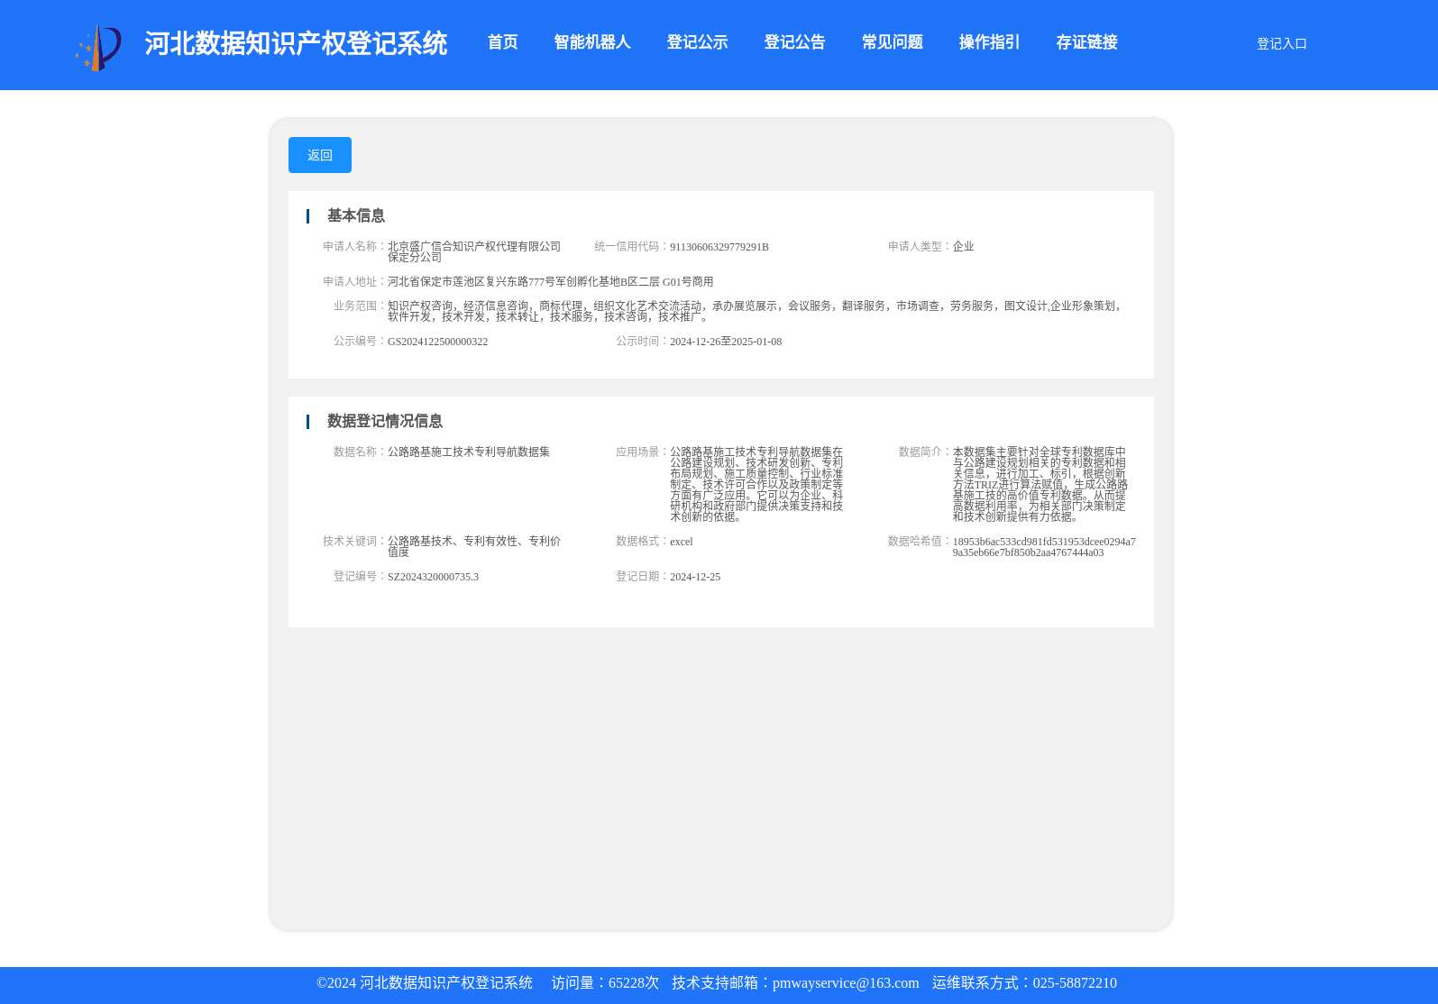Click the site logo icon
The width and height of the screenshot is (1438, 1004).
point(98,48)
